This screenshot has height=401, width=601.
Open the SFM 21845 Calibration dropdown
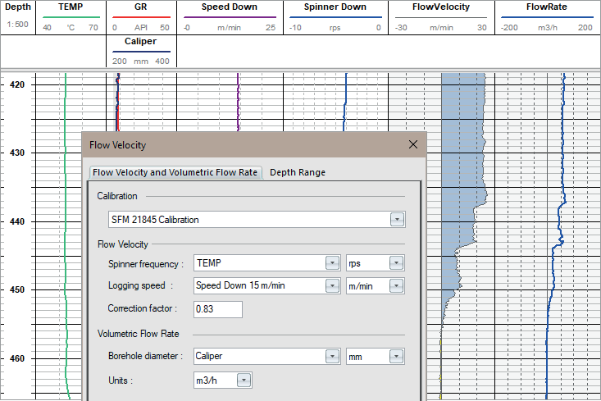pyautogui.click(x=398, y=220)
